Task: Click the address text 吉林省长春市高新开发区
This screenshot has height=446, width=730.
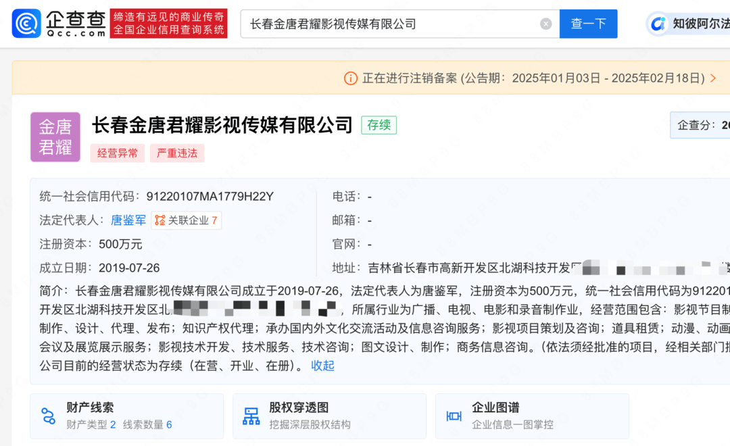Action: tap(433, 268)
